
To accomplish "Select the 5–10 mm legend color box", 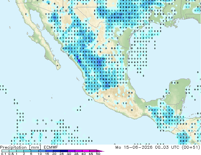I will pyautogui.click(x=35, y=151).
